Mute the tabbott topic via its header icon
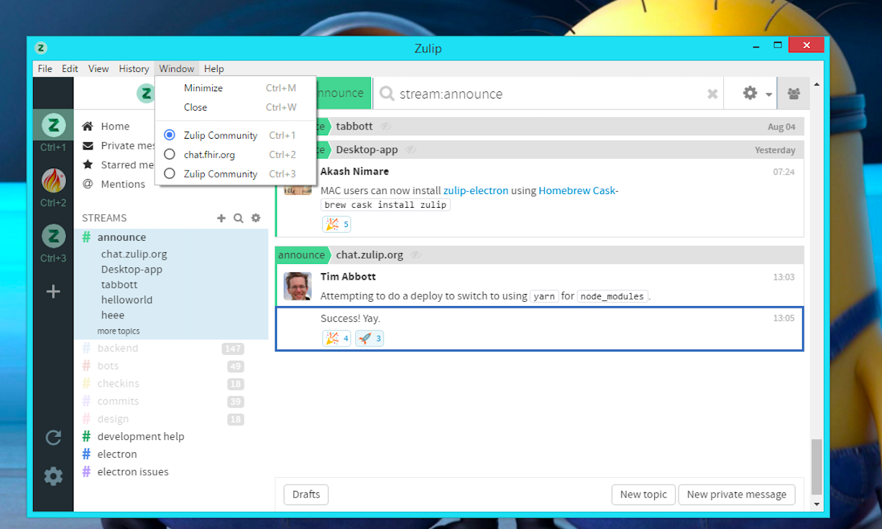 [385, 126]
